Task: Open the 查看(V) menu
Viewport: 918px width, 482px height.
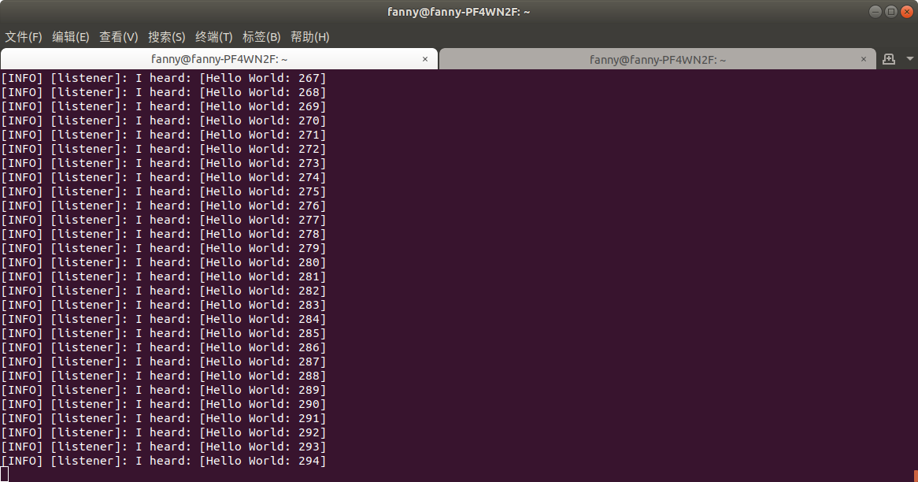Action: pos(118,37)
